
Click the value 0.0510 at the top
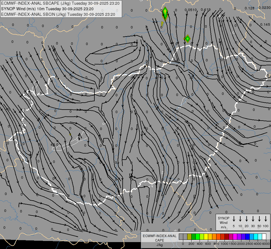coord(191,10)
